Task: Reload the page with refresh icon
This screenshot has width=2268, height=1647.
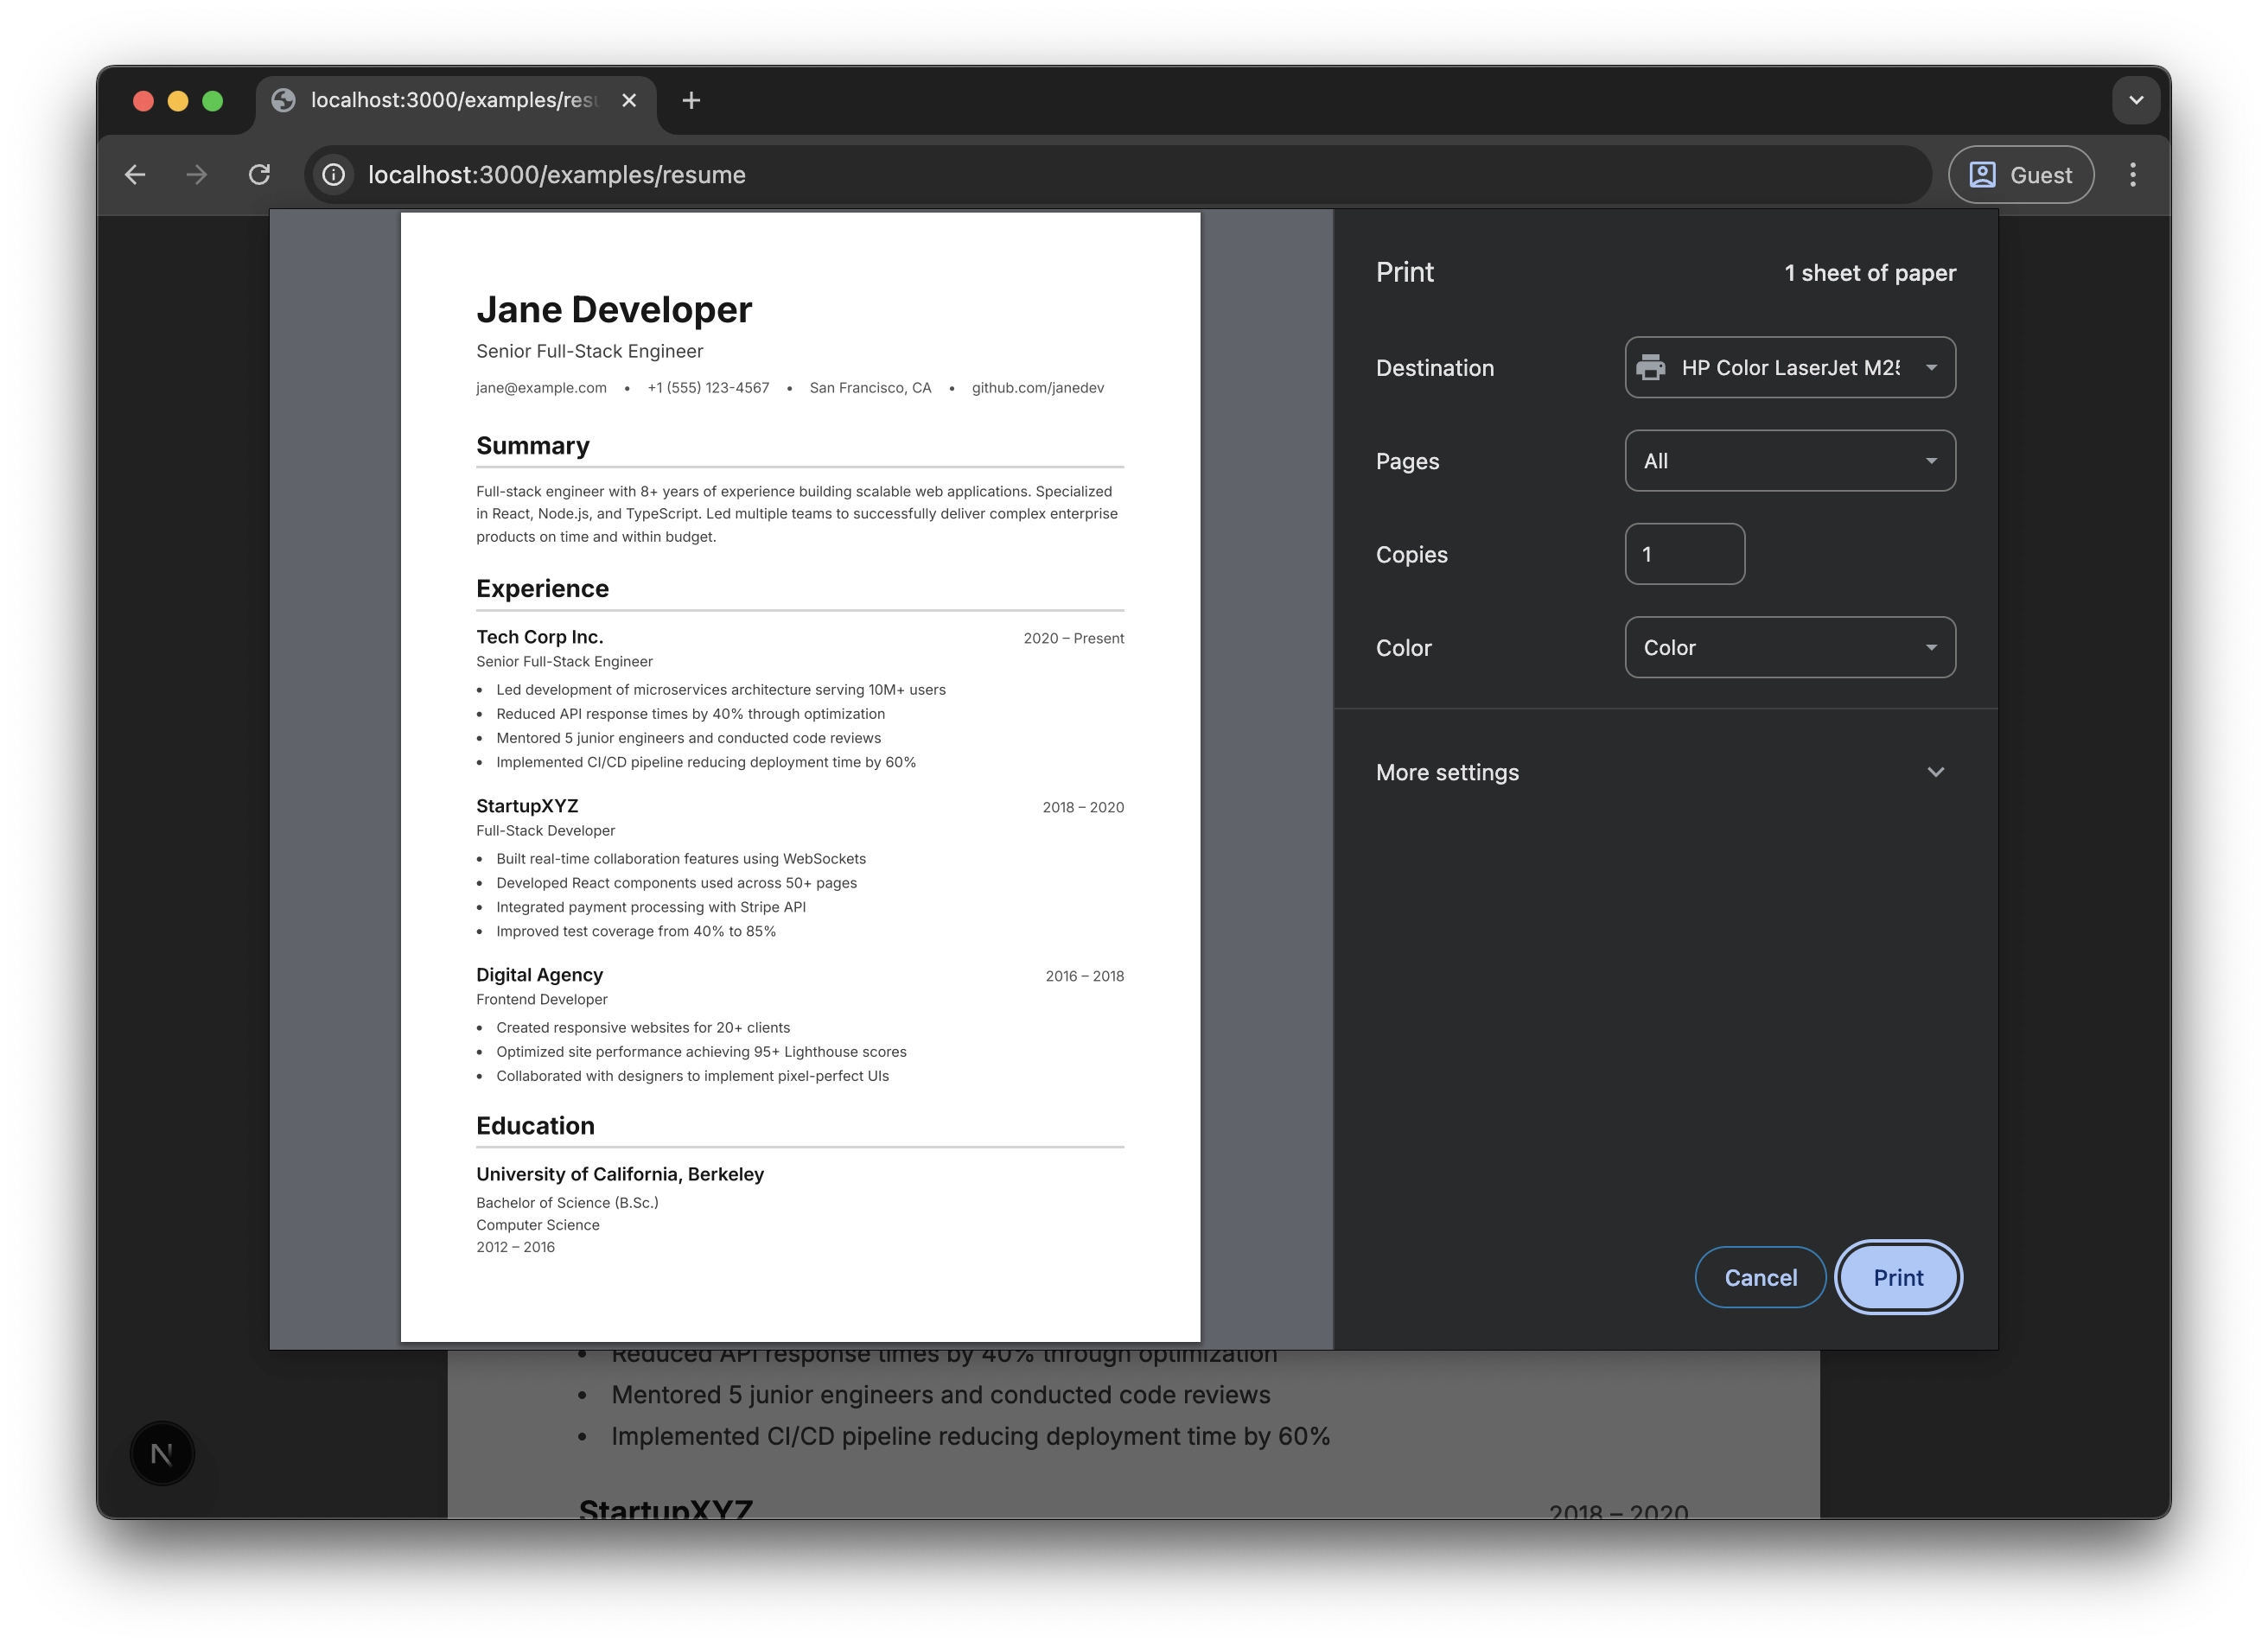Action: pos(259,175)
